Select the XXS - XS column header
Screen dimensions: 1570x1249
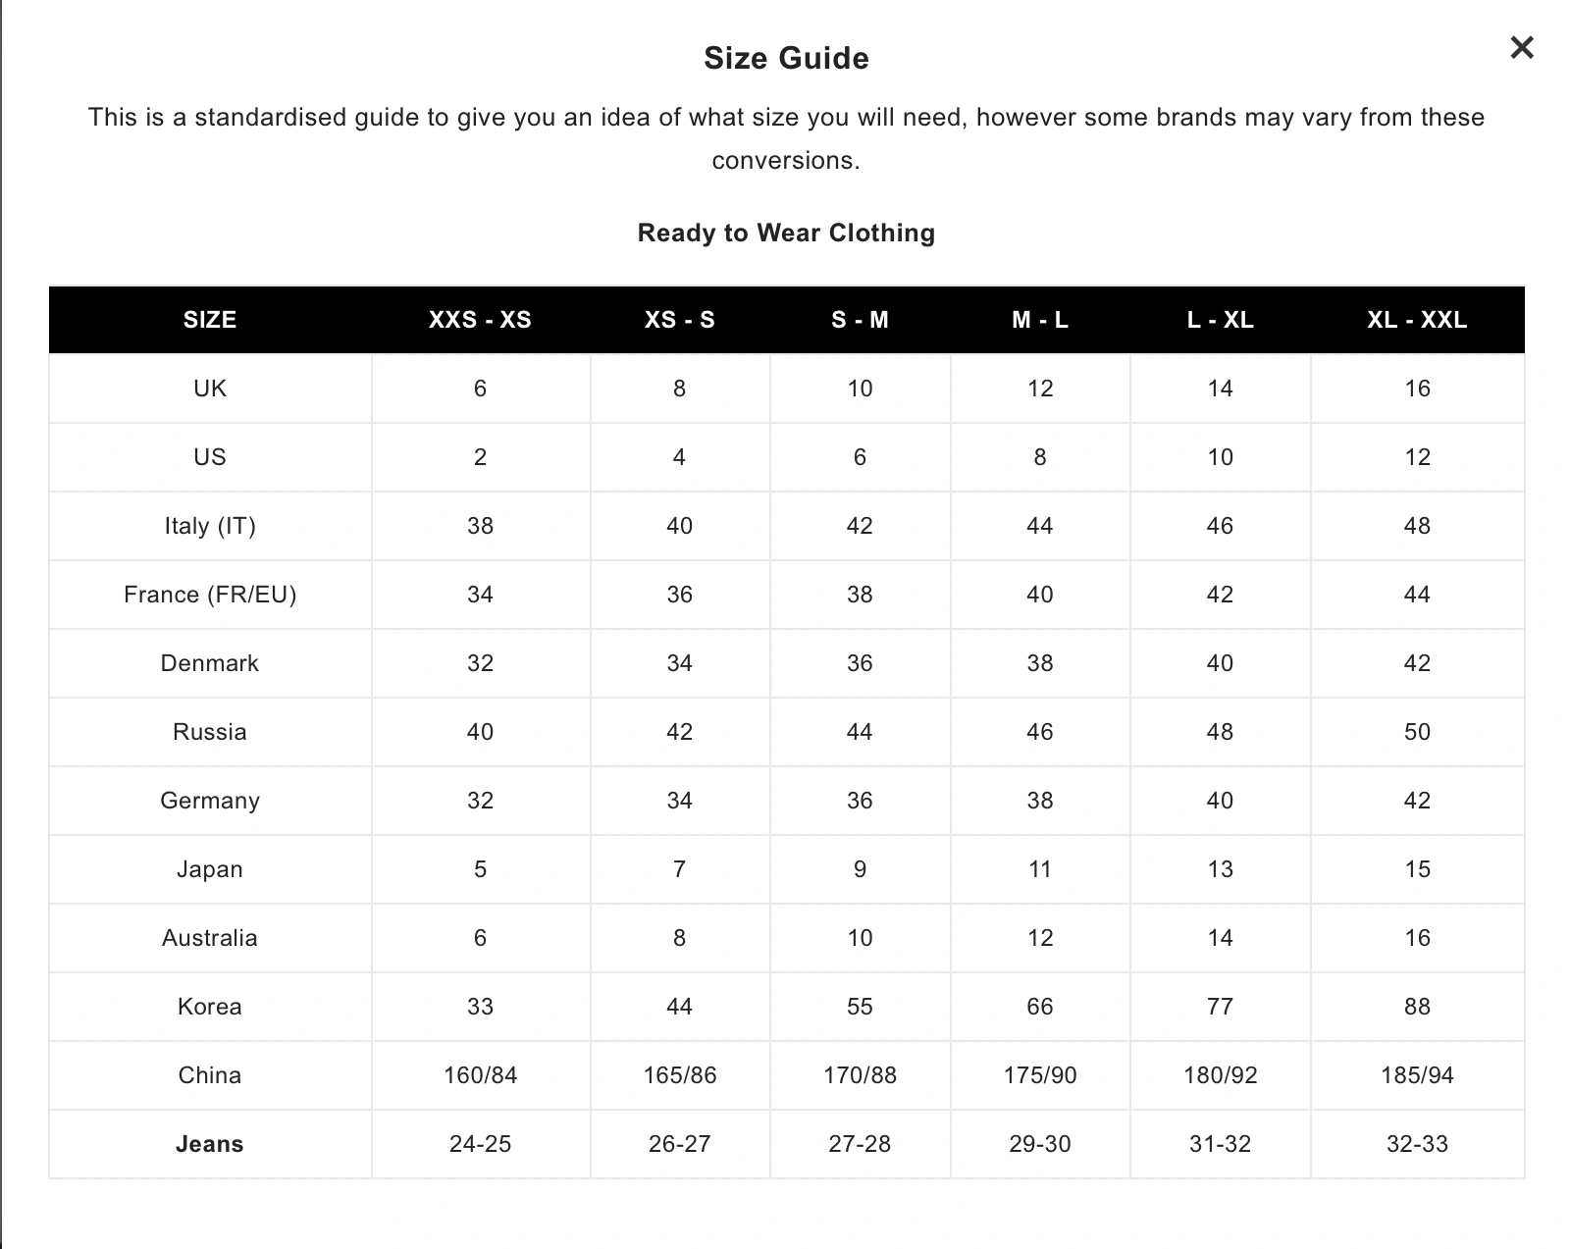click(x=480, y=320)
